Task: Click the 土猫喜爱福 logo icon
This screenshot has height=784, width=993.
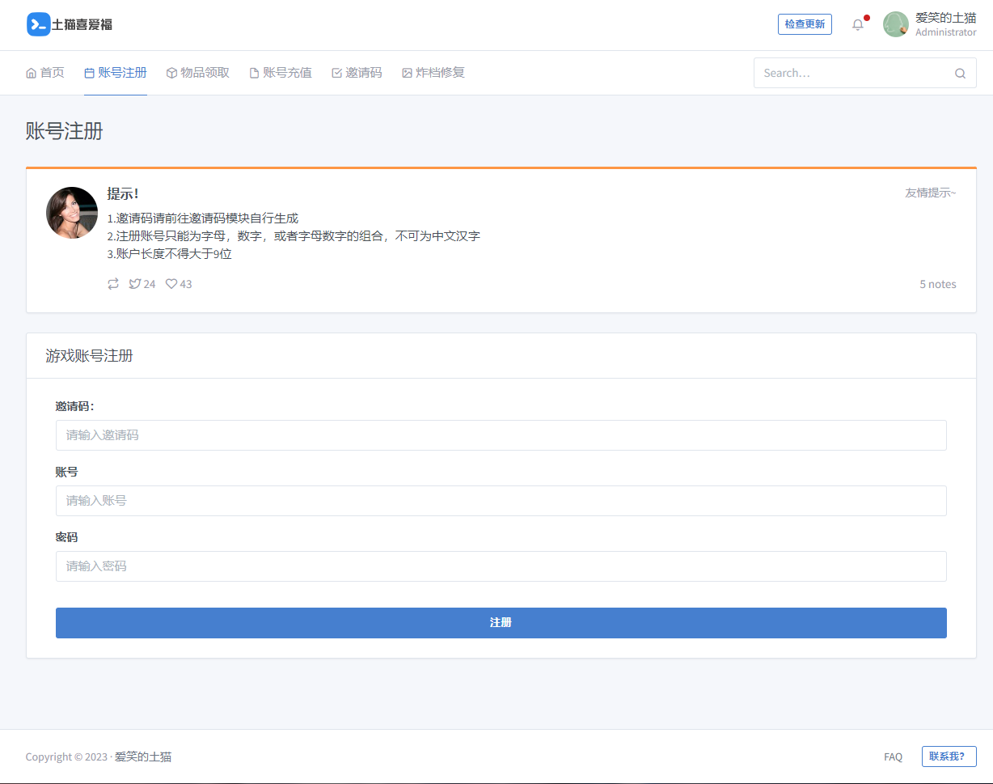Action: [x=38, y=24]
